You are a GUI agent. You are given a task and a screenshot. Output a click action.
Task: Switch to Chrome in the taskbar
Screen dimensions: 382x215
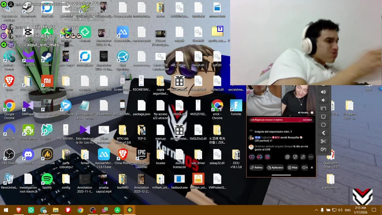[80, 210]
